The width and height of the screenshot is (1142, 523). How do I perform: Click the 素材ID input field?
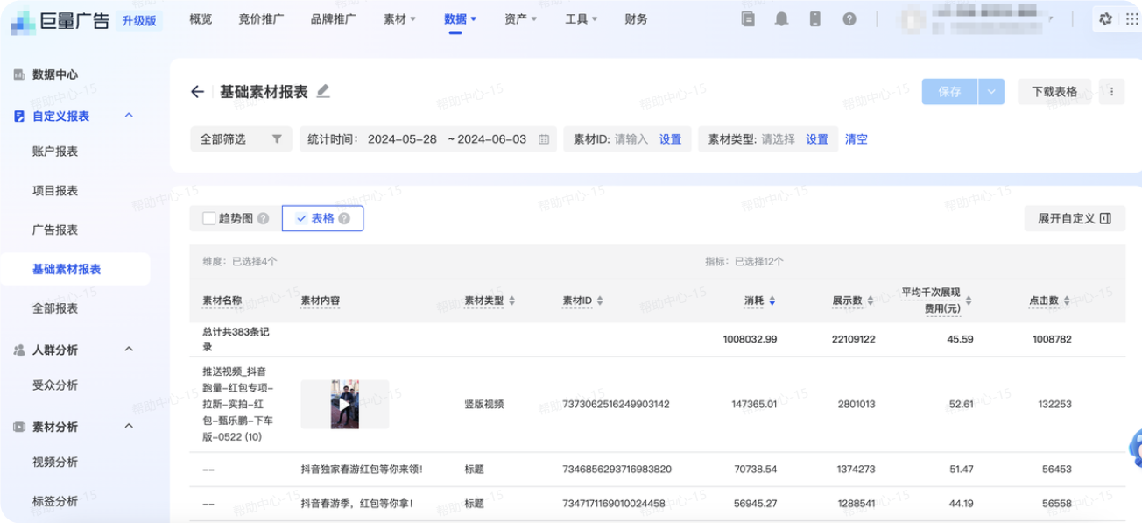click(x=631, y=139)
